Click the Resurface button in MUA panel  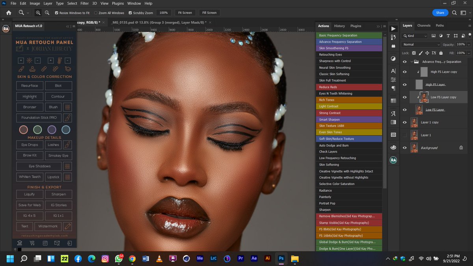click(x=30, y=86)
